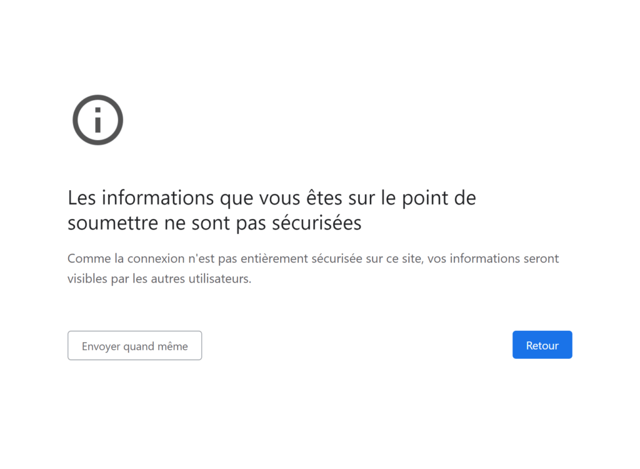Send anyway via 'Envoyer quand même'
640x469 pixels.
point(135,346)
